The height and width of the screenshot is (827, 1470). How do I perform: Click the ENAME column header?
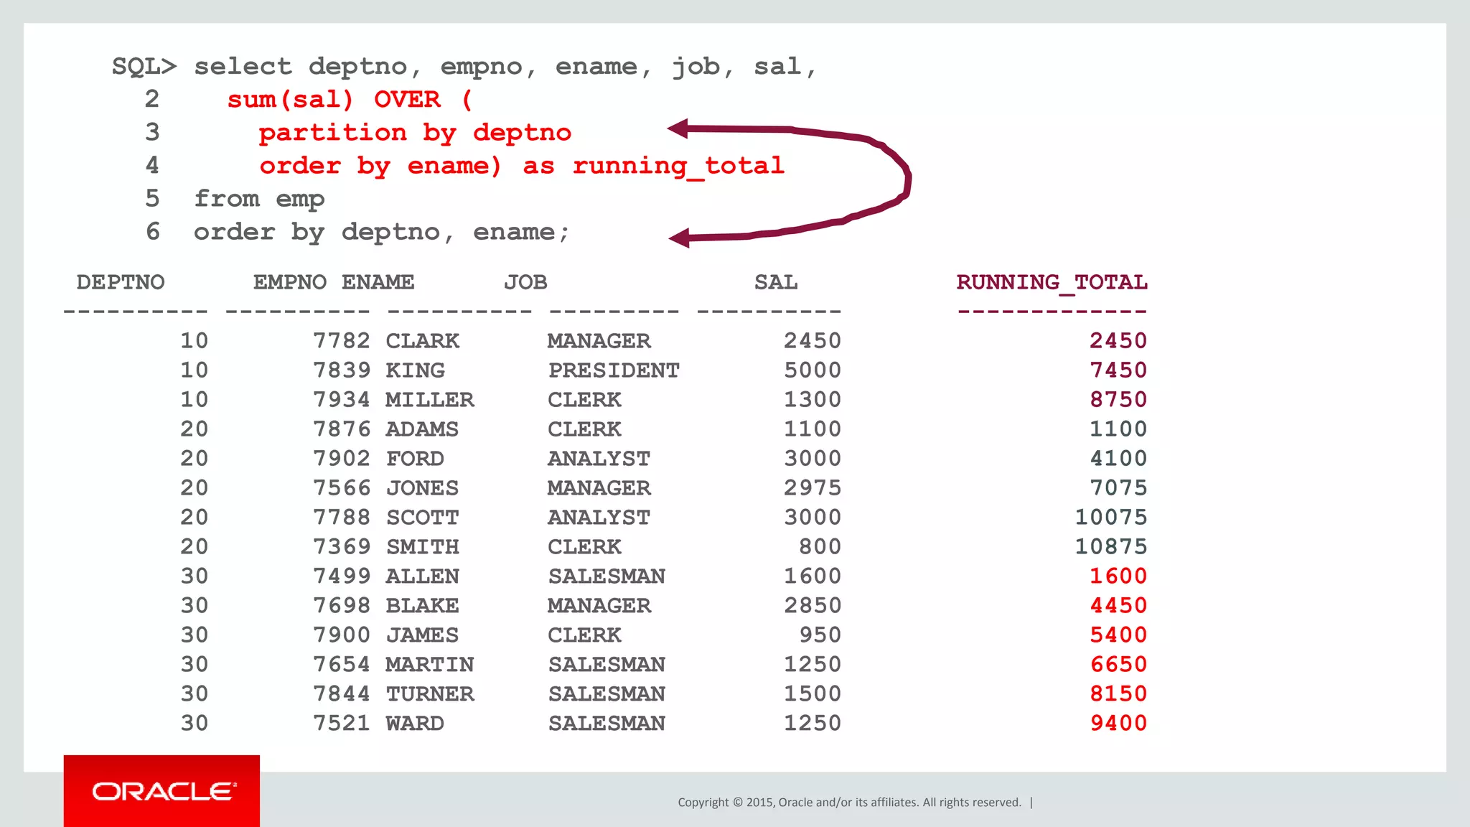pos(378,282)
